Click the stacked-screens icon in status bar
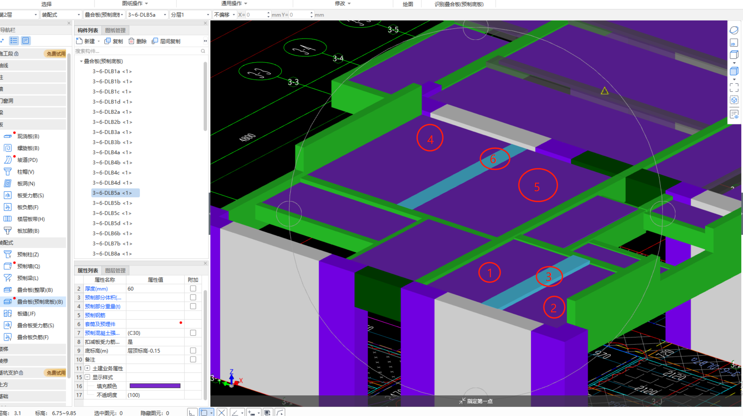743x416 pixels. coord(267,412)
